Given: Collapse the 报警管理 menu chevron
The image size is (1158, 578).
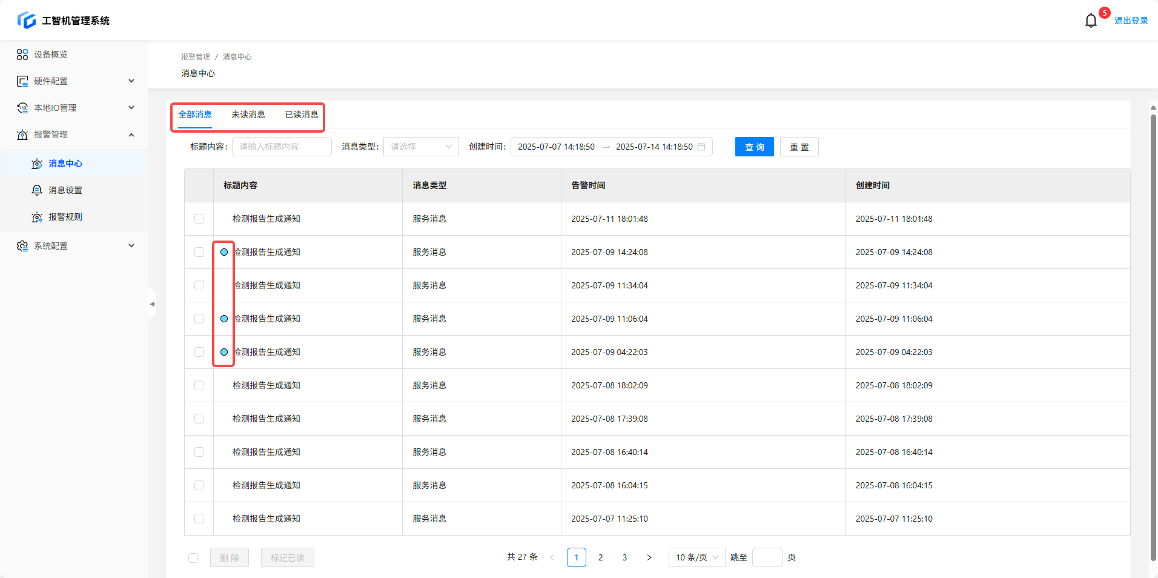Looking at the screenshot, I should coord(131,135).
